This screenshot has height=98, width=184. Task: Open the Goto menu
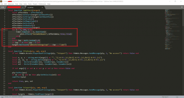point(25,4)
